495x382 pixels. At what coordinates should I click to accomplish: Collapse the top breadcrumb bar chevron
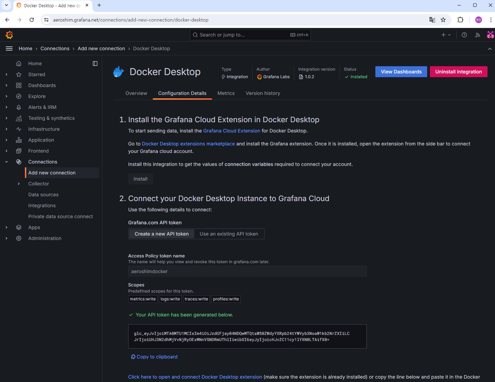pos(490,49)
